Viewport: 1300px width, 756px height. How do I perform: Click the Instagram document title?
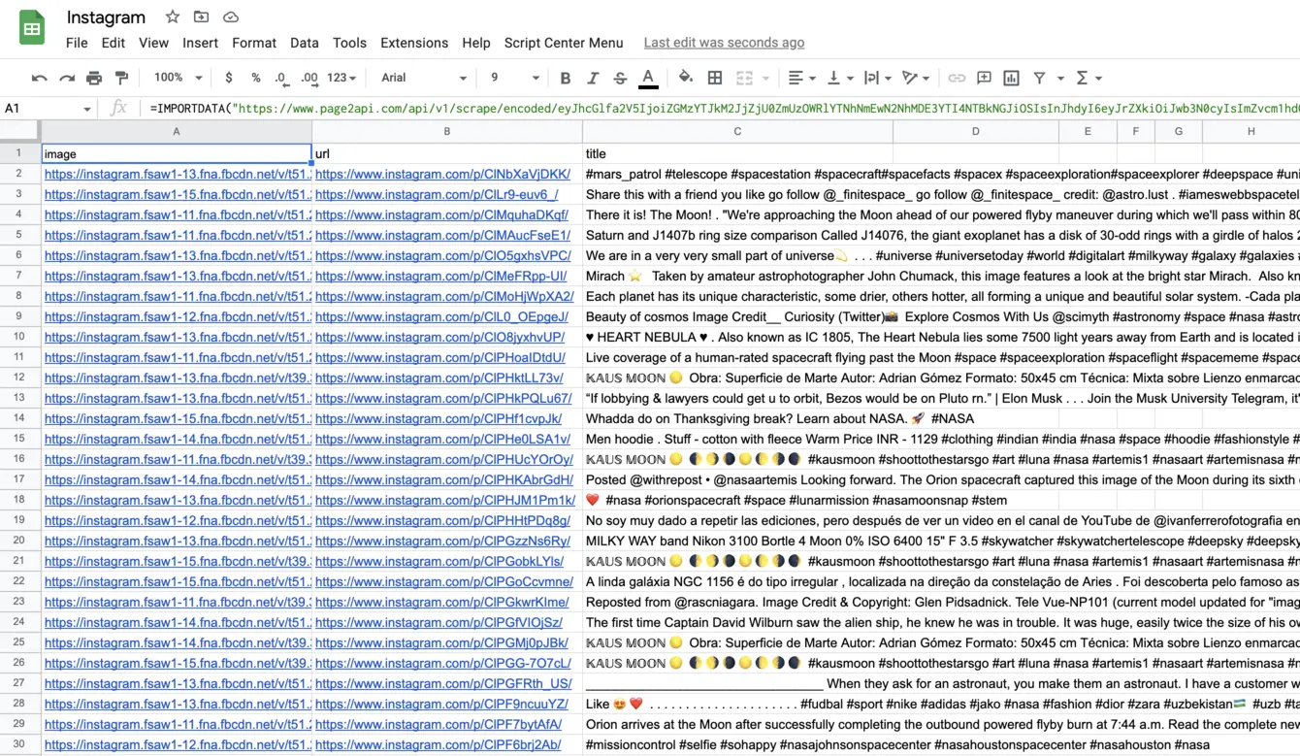[106, 17]
